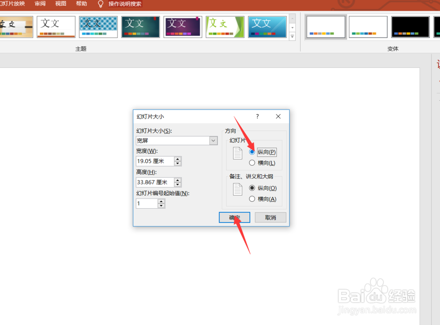Confirm with the 确定 button
Screen dimensions: 440x325
[x=234, y=217]
